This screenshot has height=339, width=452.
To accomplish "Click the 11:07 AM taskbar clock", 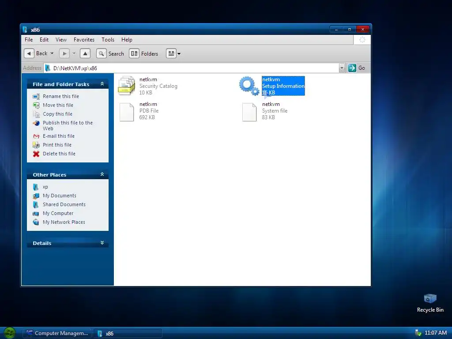I will point(436,333).
